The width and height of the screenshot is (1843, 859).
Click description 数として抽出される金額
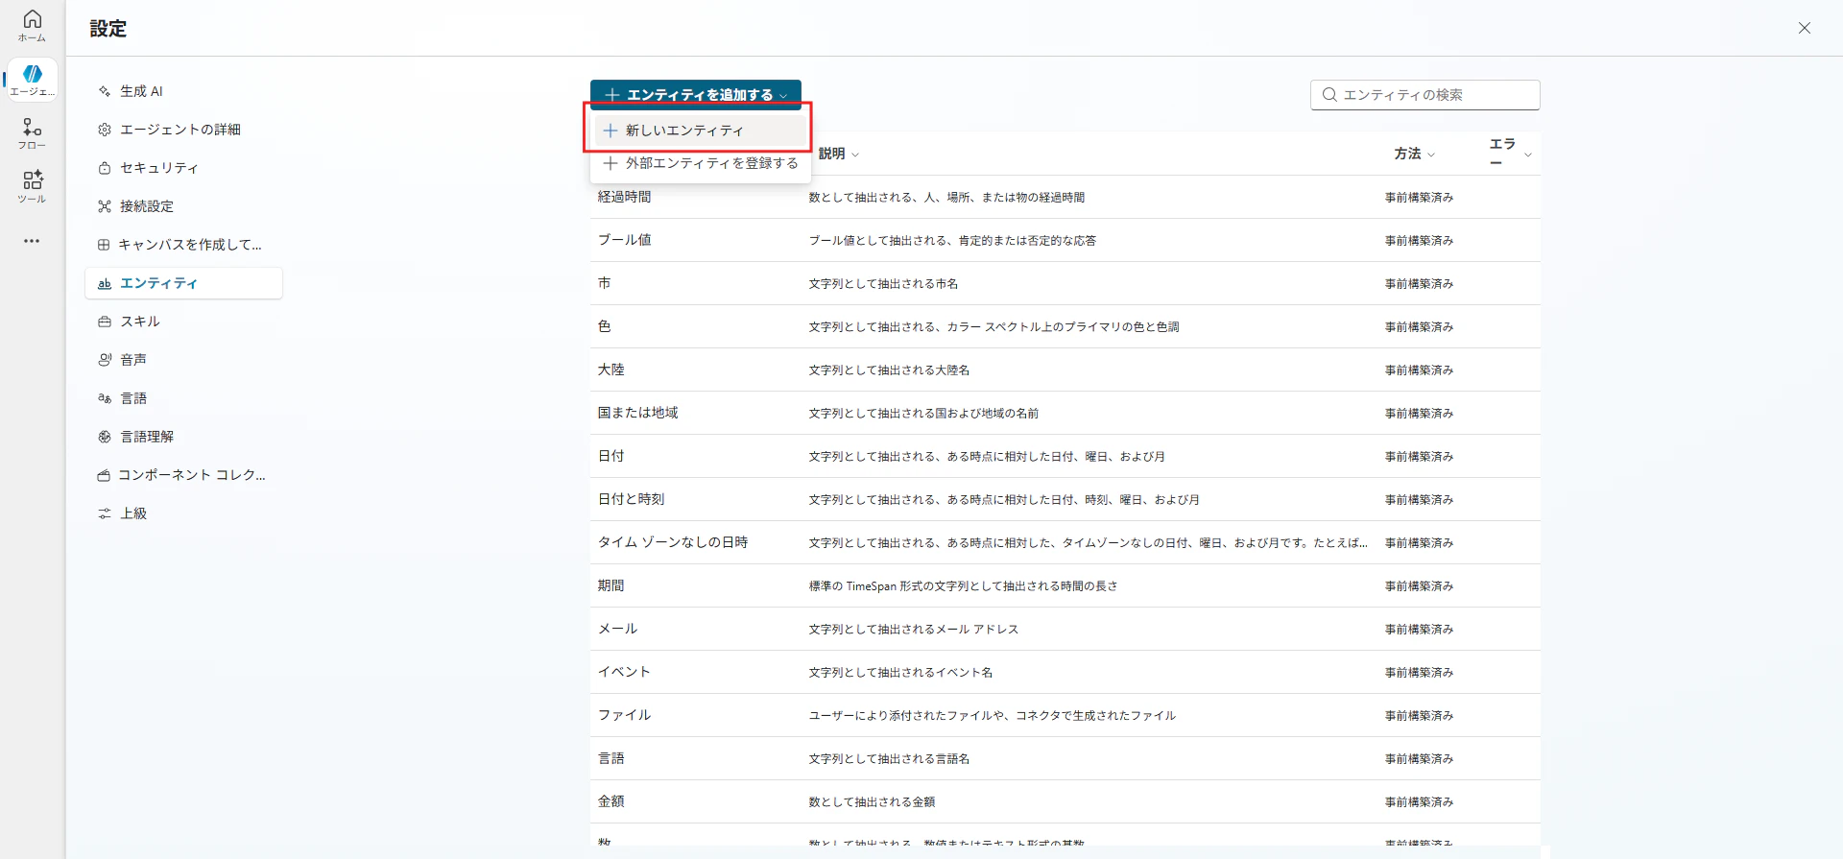pos(872,802)
